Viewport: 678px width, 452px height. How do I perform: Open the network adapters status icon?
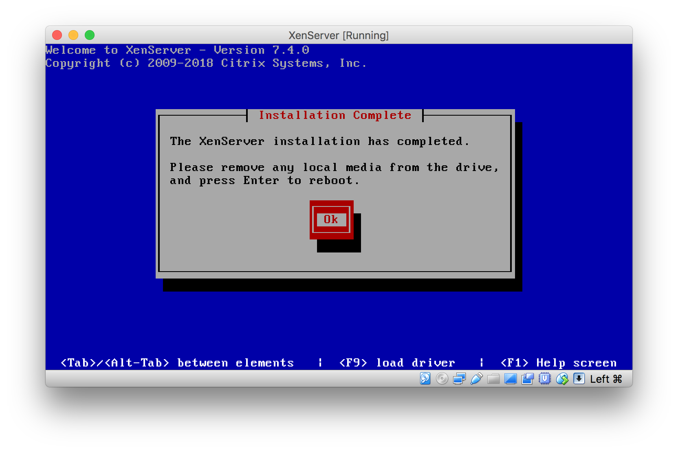tap(459, 379)
